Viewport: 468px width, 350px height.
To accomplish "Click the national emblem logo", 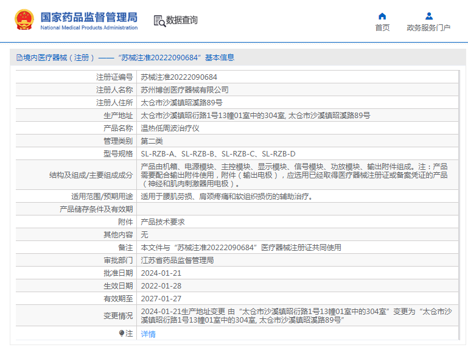I will 24,20.
